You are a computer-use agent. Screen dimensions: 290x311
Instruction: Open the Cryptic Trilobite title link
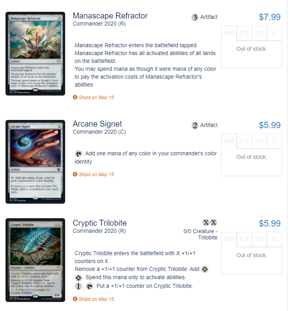click(100, 223)
